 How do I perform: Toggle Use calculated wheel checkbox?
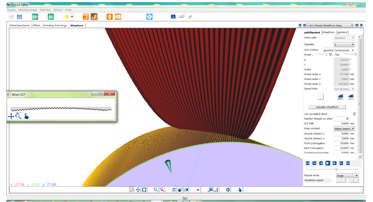[x=354, y=114]
